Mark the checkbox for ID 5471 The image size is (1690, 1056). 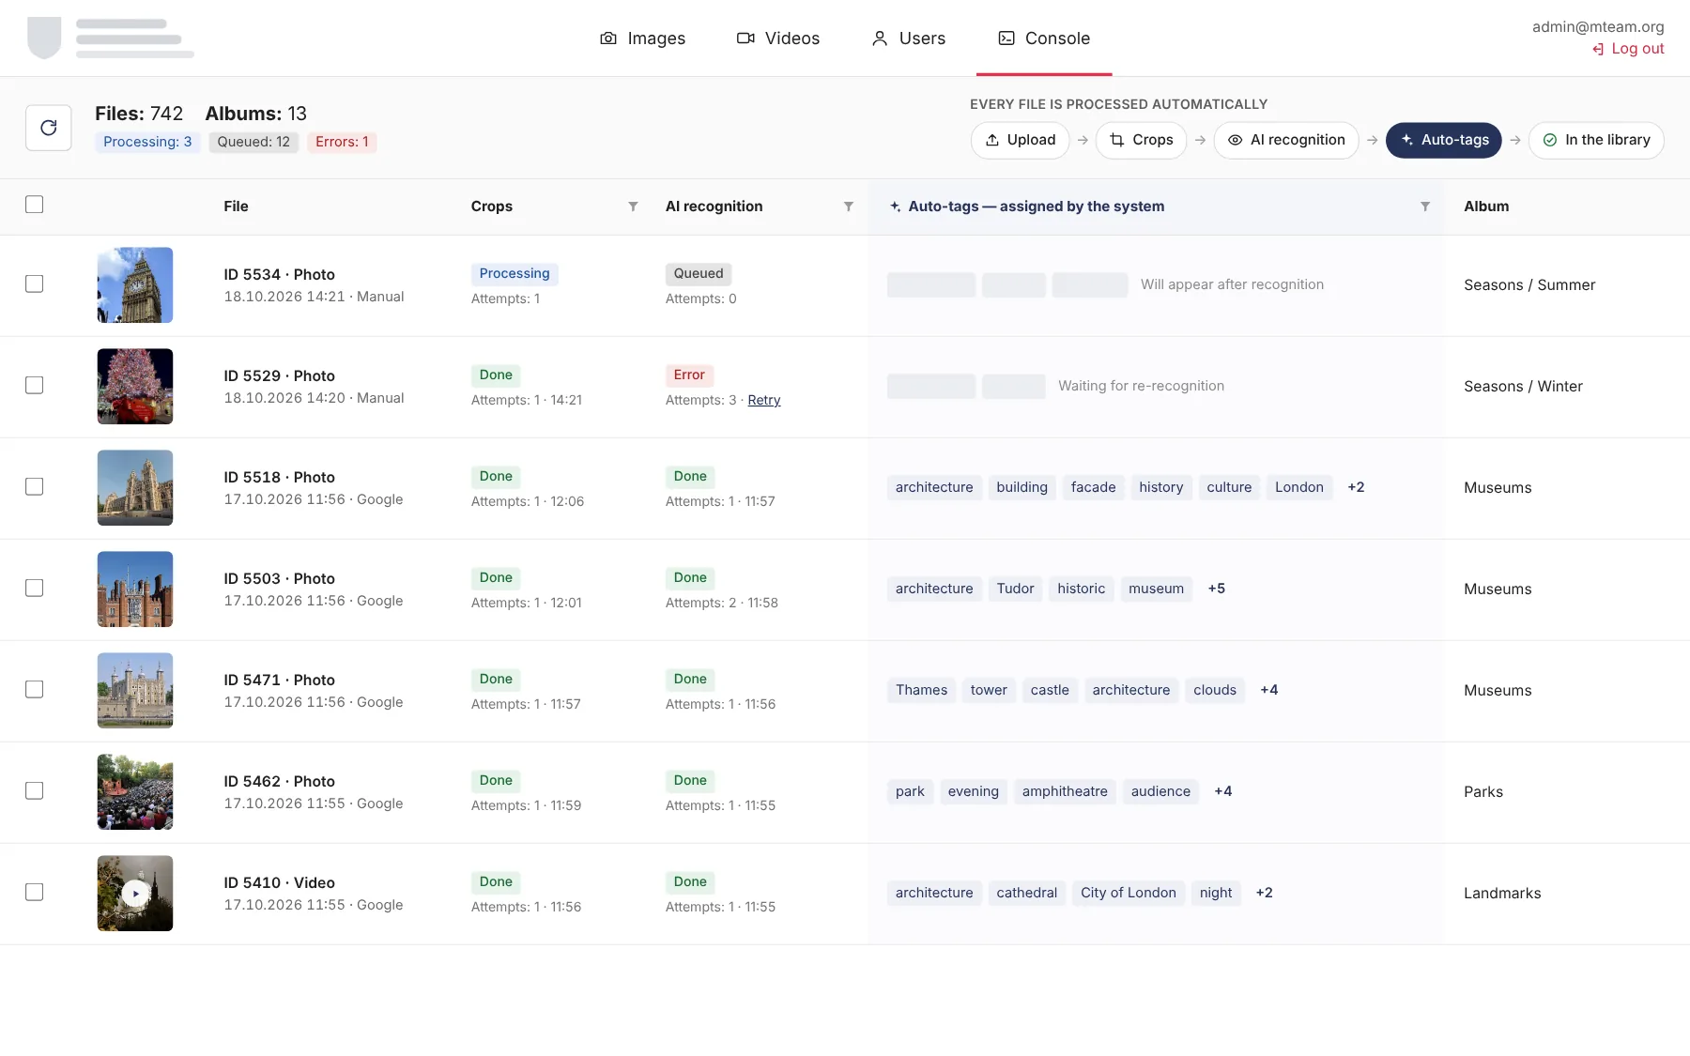35,689
